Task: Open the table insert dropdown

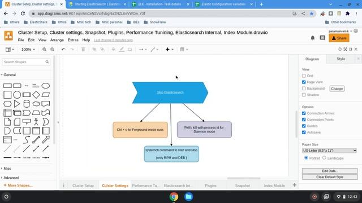Action: pos(184,50)
